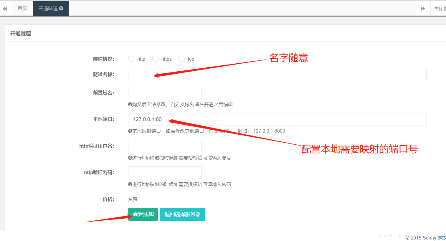Image resolution: width=446 pixels, height=241 pixels.
Task: Click the 确定添加 button
Action: pyautogui.click(x=143, y=214)
